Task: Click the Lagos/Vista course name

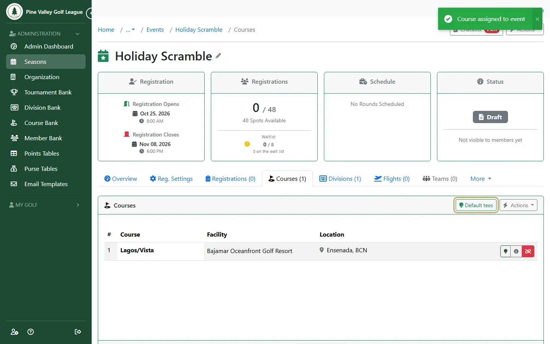Action: [137, 250]
